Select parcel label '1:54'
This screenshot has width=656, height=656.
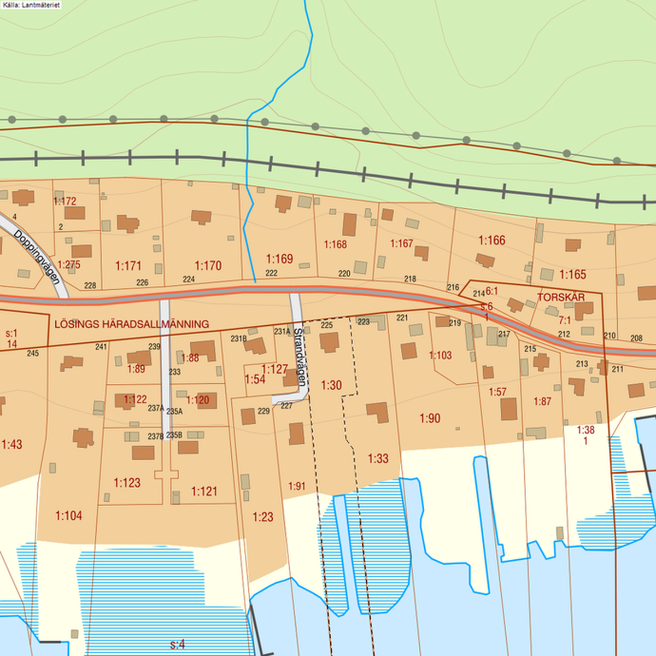pos(255,379)
